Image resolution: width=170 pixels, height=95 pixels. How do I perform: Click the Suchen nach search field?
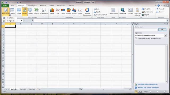pyautogui.click(x=146, y=30)
